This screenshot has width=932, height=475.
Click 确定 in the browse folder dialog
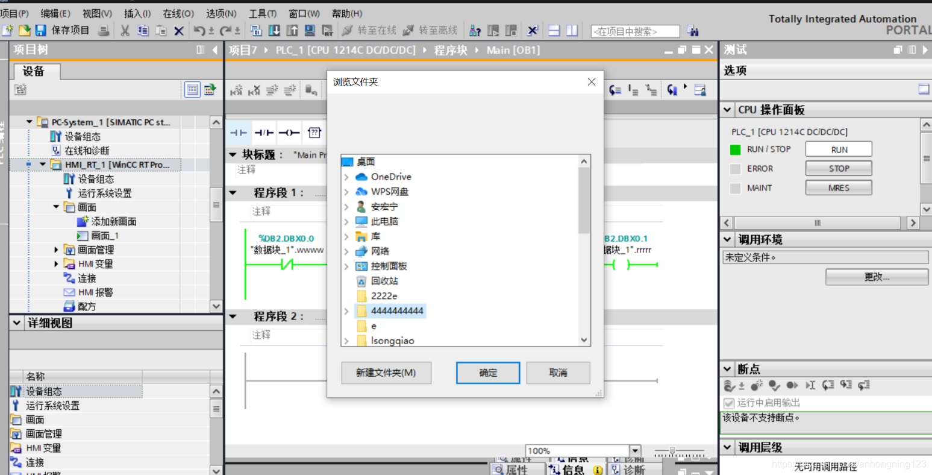tap(487, 373)
